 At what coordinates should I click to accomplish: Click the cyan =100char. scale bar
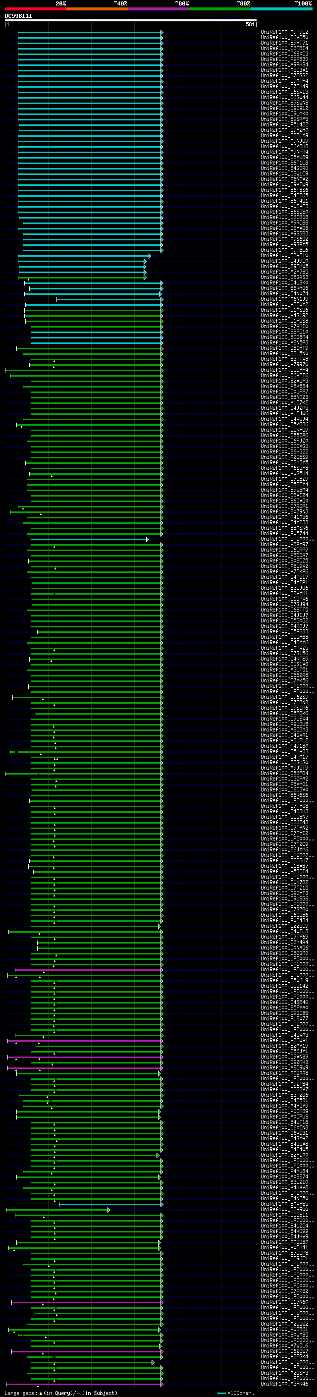pyautogui.click(x=221, y=1393)
